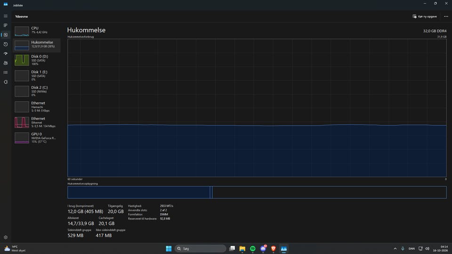The height and width of the screenshot is (254, 452).
Task: Select the Hukommelse memory item
Action: tap(37, 45)
